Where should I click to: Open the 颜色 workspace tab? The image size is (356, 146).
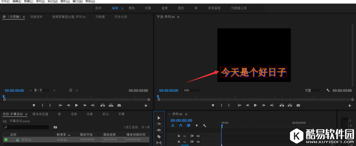pos(132,8)
